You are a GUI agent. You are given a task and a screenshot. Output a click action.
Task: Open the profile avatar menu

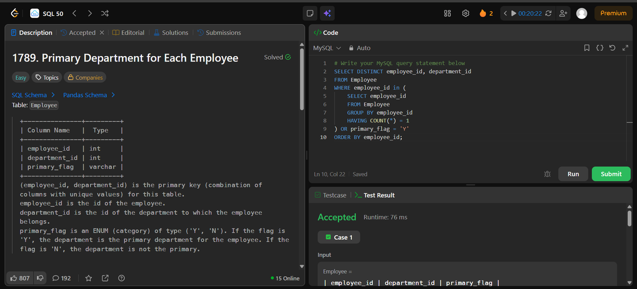point(582,13)
